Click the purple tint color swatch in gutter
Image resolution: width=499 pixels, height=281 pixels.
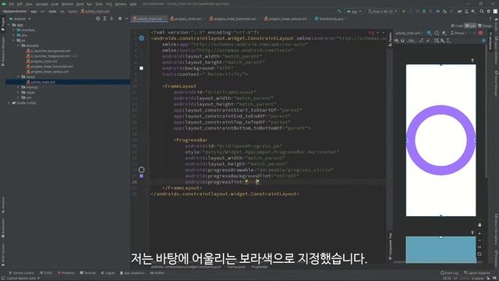141,176
